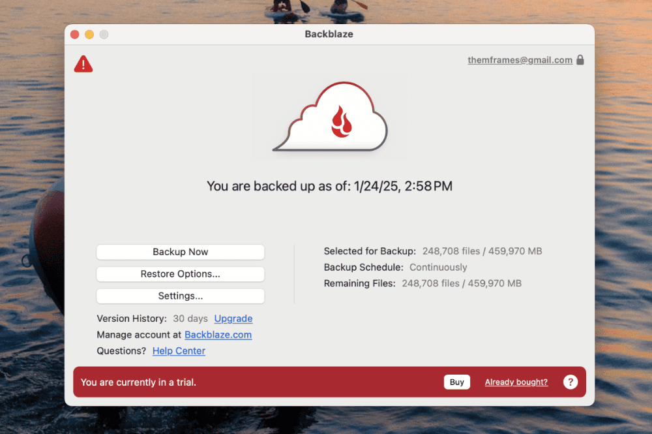Open help via the question mark icon
Screen dimensions: 652x434
[x=570, y=382]
